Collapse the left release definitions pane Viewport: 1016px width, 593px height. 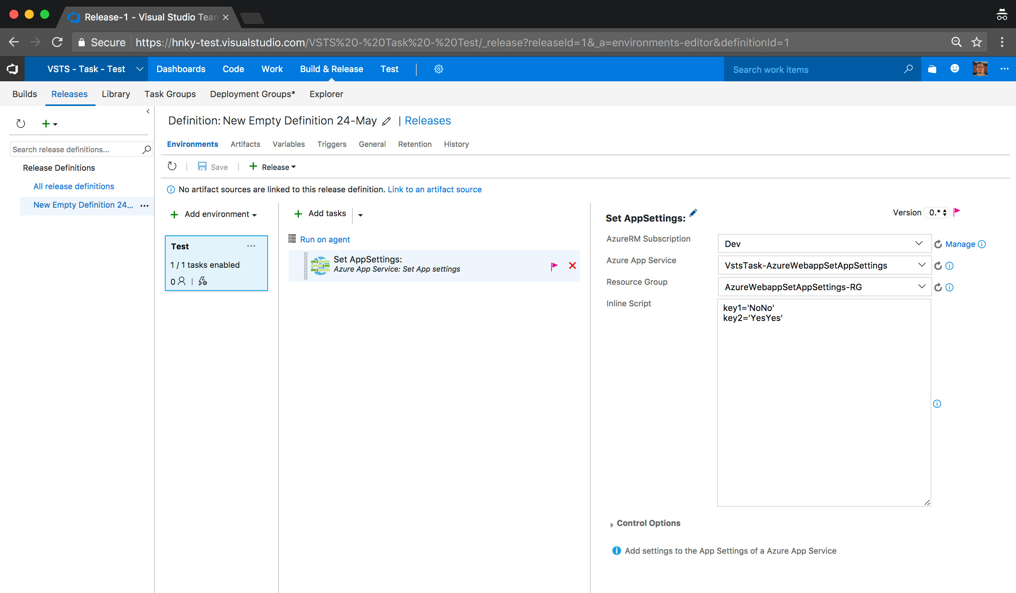[148, 111]
